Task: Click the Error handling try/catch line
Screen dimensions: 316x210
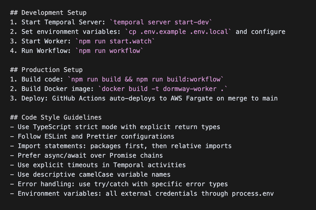Action: click(x=119, y=184)
